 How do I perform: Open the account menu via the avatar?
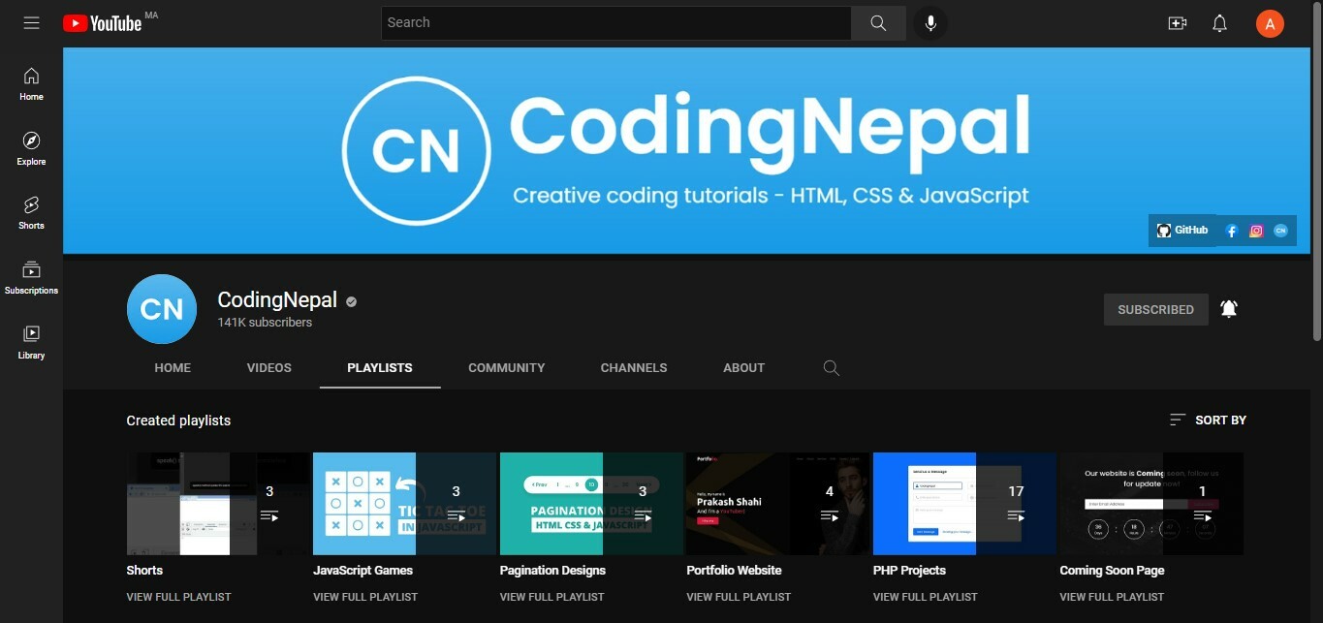1270,22
